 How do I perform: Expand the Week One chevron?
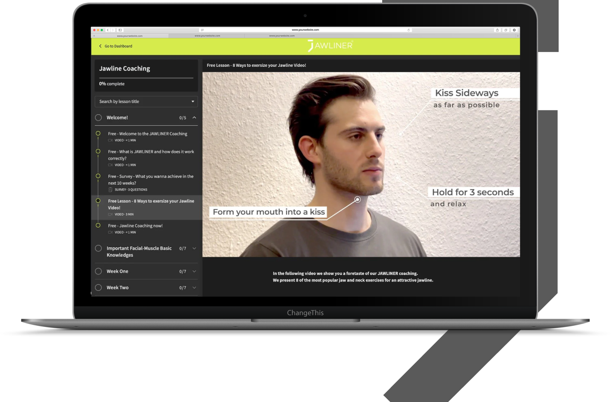coord(194,271)
